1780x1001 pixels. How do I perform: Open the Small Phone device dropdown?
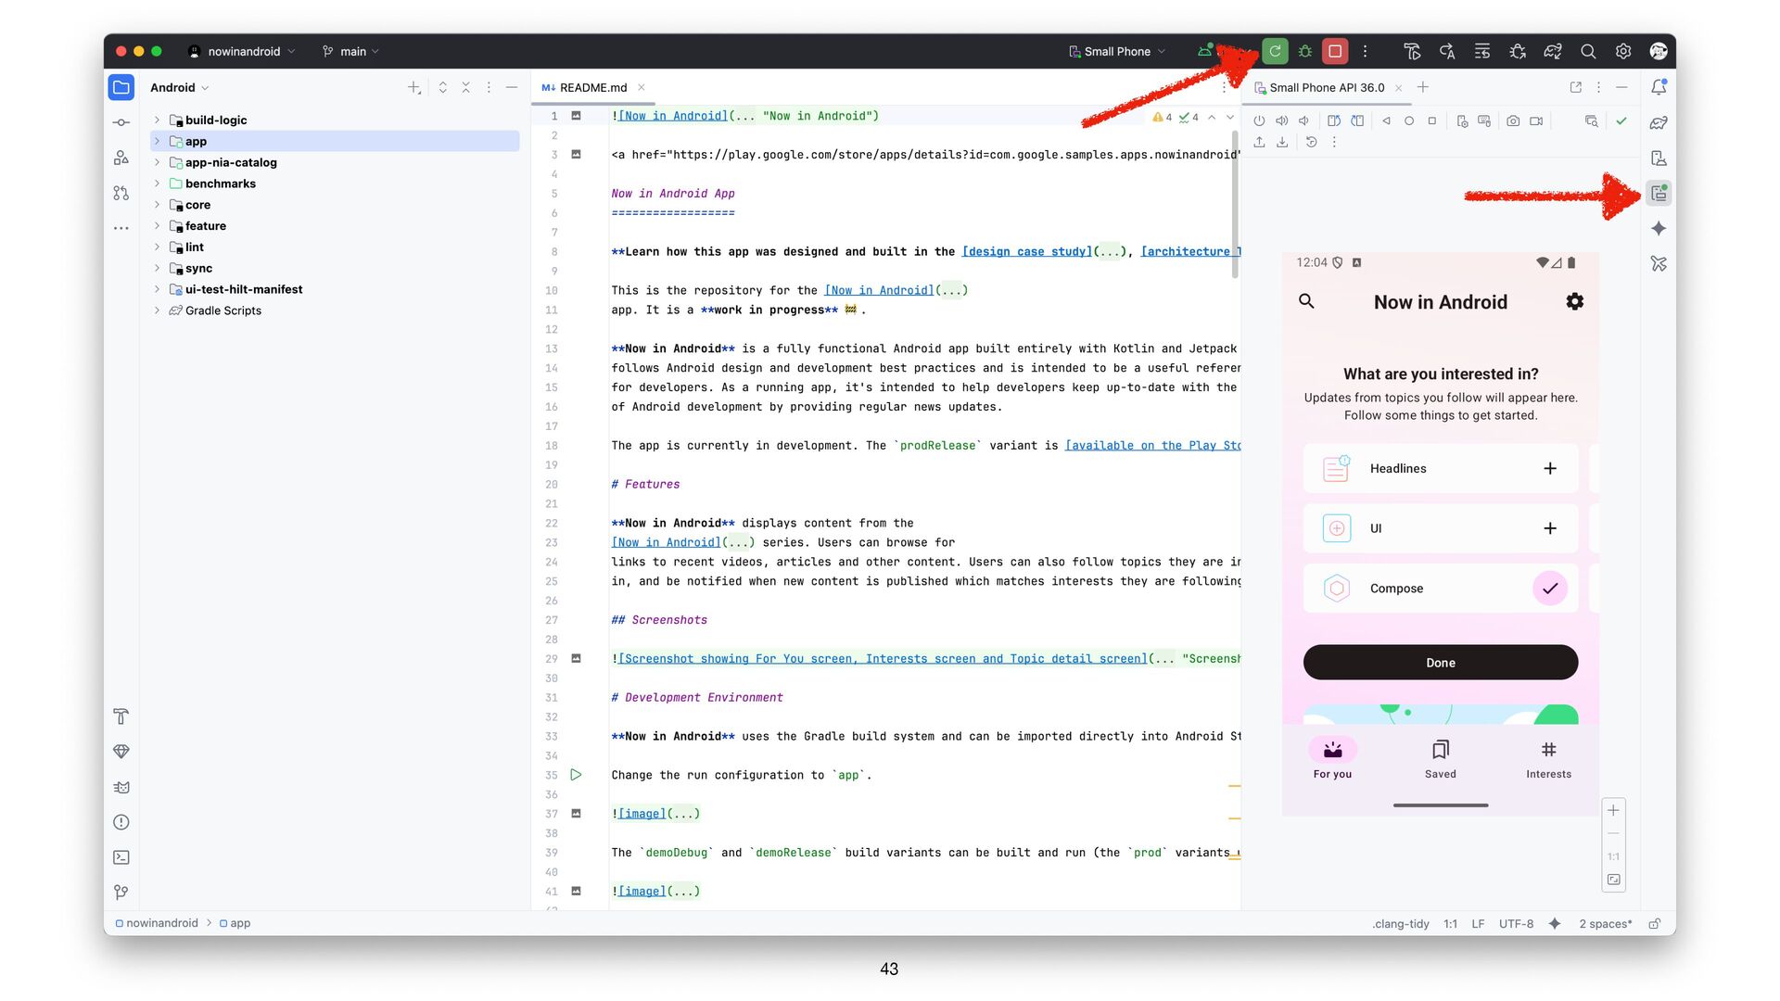[x=1117, y=51]
